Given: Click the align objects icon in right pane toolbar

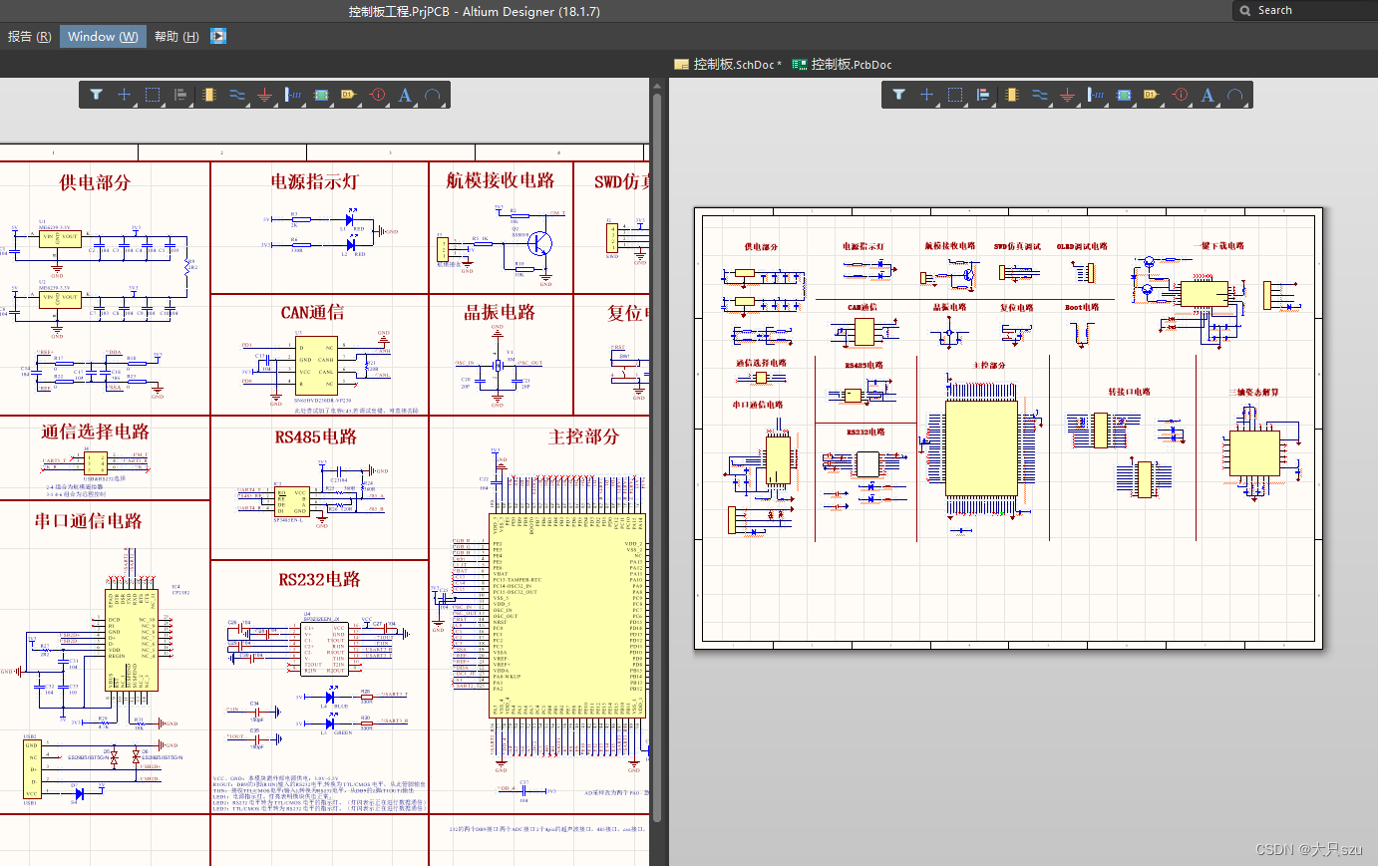Looking at the screenshot, I should click(983, 95).
